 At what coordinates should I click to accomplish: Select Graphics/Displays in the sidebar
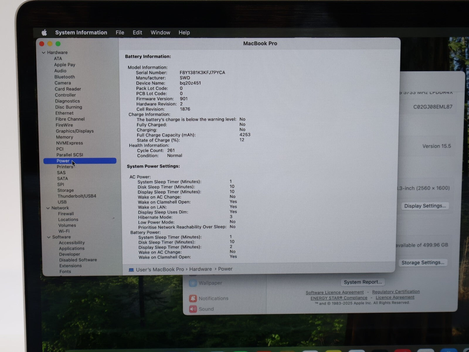pos(75,131)
